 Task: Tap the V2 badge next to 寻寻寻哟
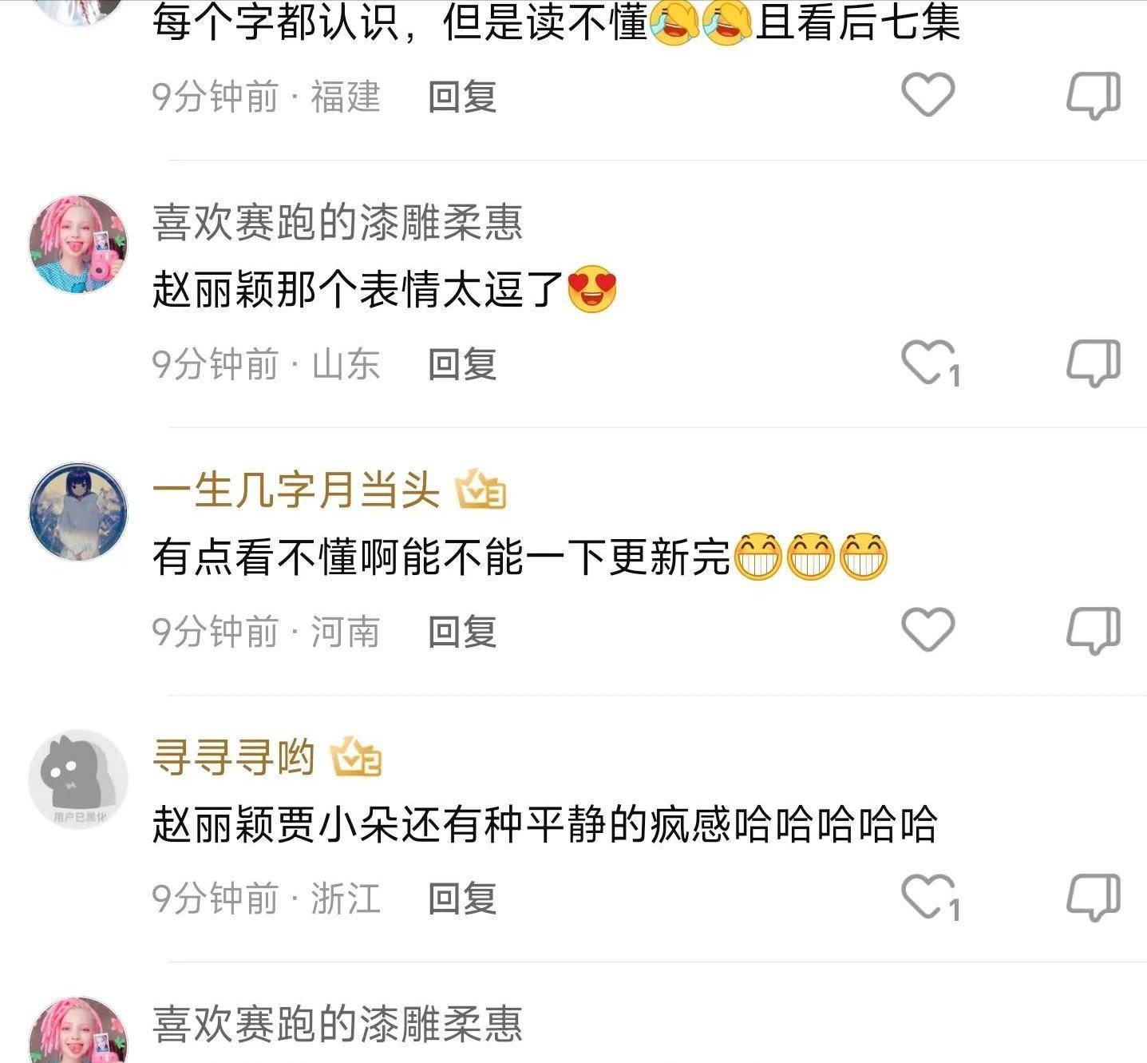pos(356,756)
